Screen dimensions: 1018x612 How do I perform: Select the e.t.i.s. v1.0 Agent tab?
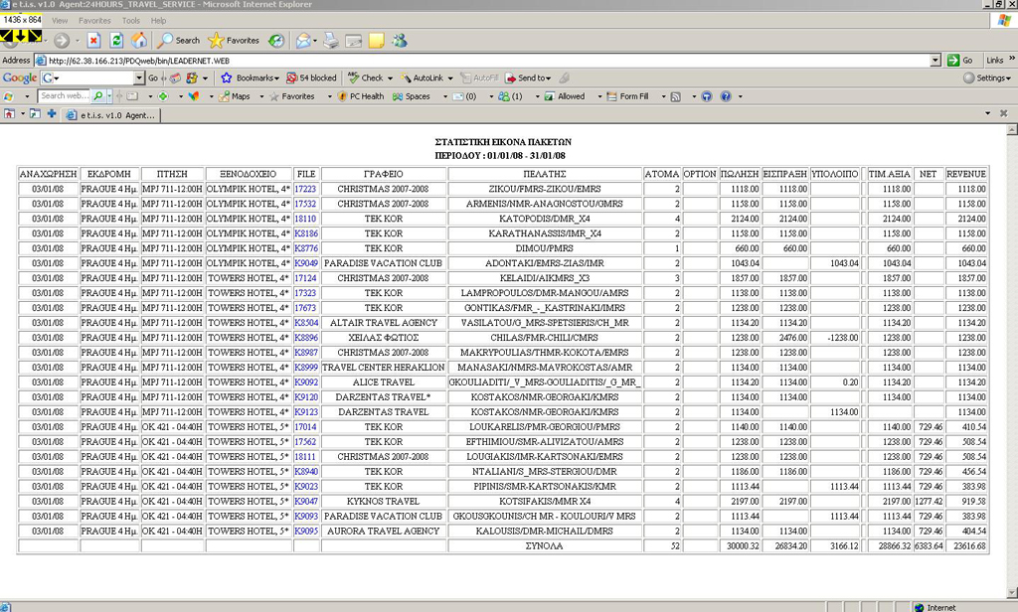click(111, 115)
